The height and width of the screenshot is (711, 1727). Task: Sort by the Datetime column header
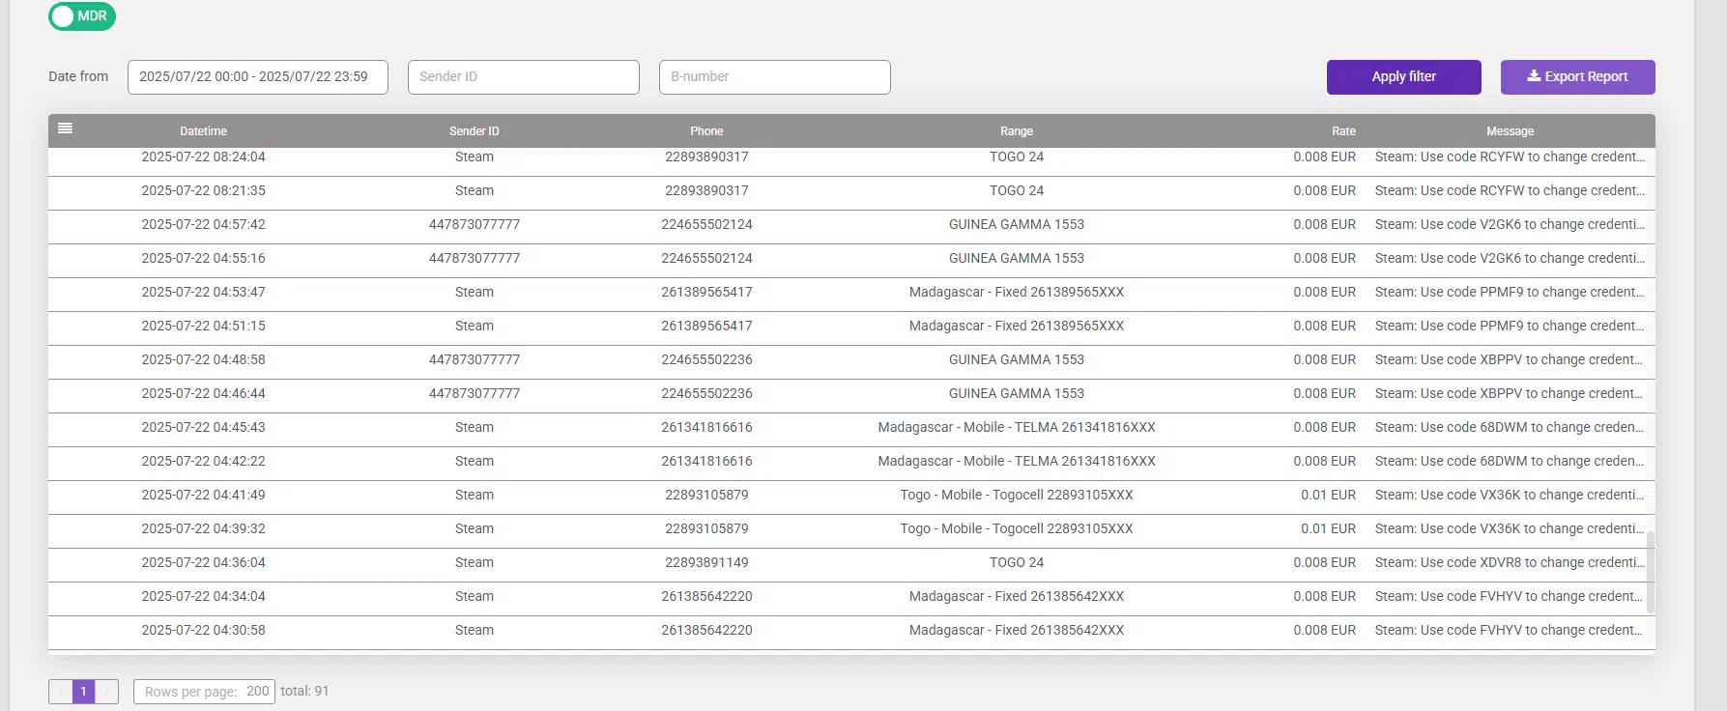point(203,131)
